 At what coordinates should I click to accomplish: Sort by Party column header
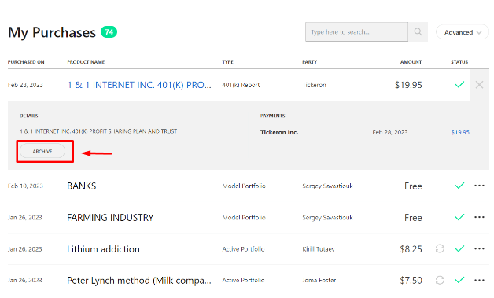point(310,62)
